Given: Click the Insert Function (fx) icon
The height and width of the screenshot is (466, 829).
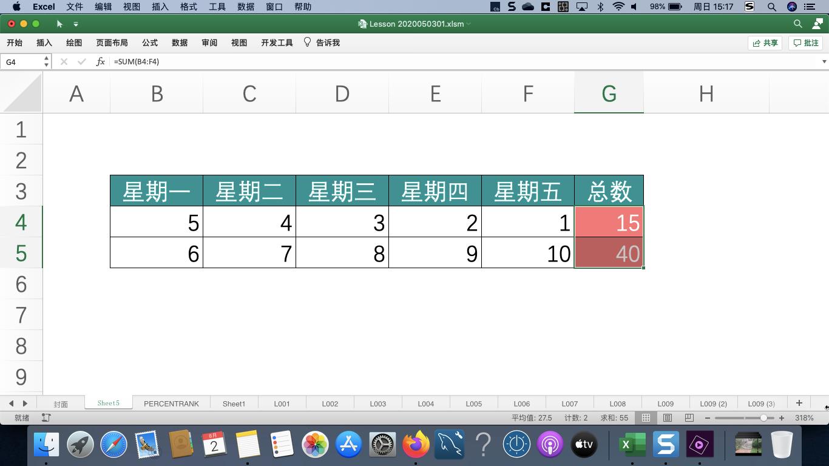Looking at the screenshot, I should point(100,61).
